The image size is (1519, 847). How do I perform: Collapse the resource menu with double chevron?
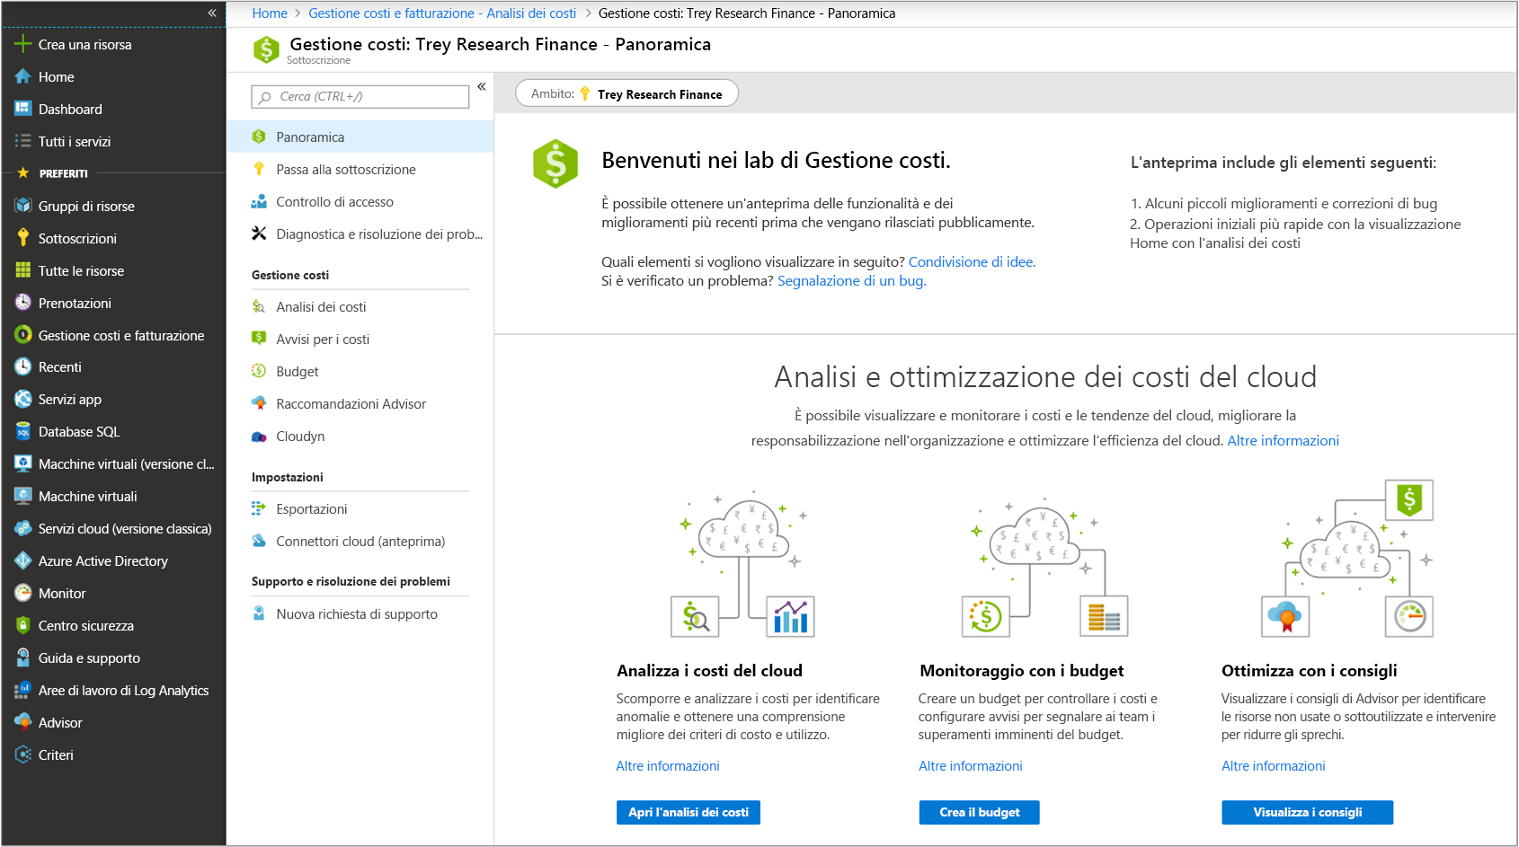482,86
